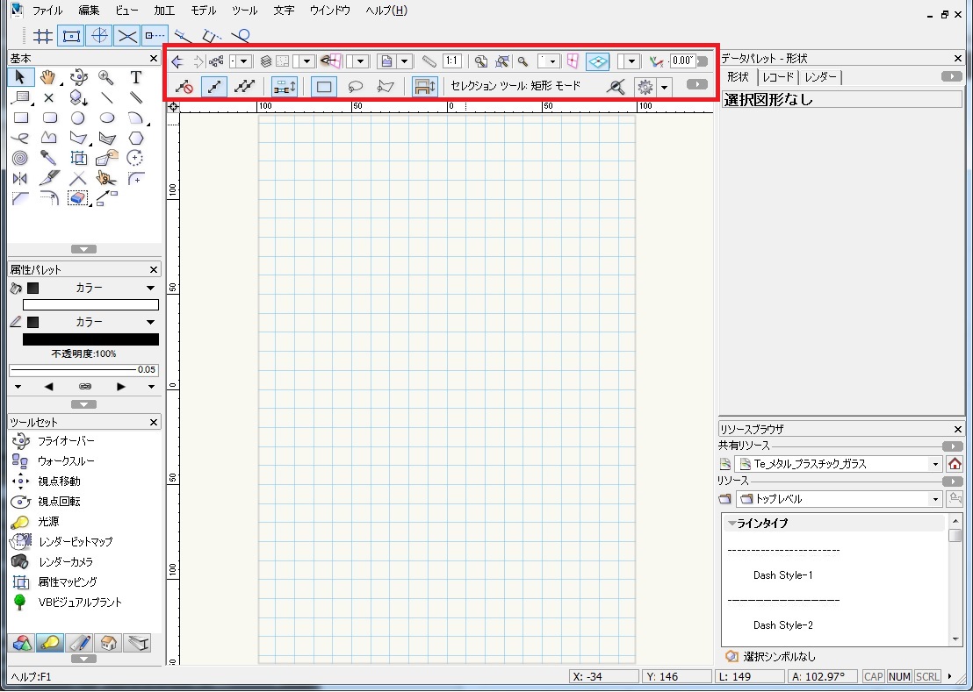Open the 加工 menu
Image resolution: width=973 pixels, height=692 pixels.
pos(164,11)
